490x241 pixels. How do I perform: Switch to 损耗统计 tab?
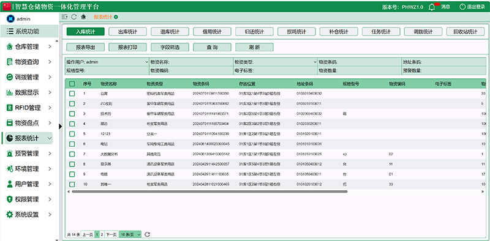(x=296, y=32)
